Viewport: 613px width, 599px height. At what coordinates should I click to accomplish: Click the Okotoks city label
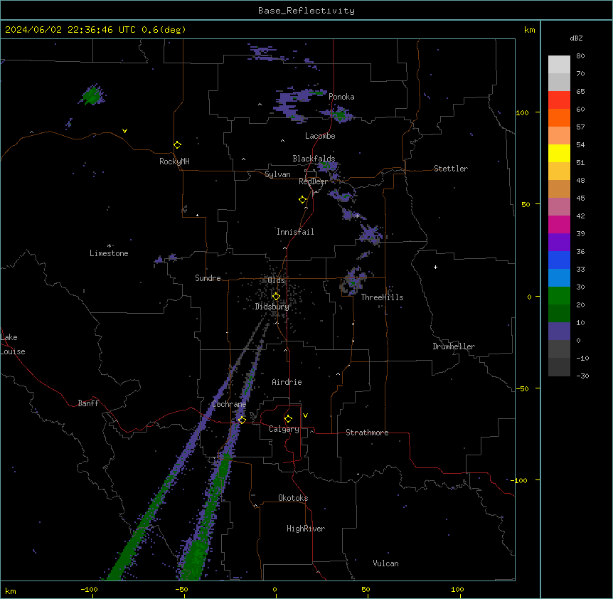[293, 498]
